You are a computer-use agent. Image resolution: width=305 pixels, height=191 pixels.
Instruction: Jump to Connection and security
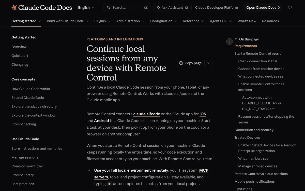(254, 130)
